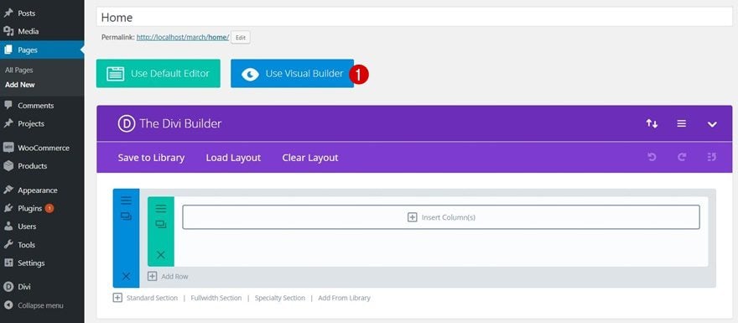This screenshot has width=738, height=323.
Task: Open blue section settings menu icon
Action: coord(126,201)
